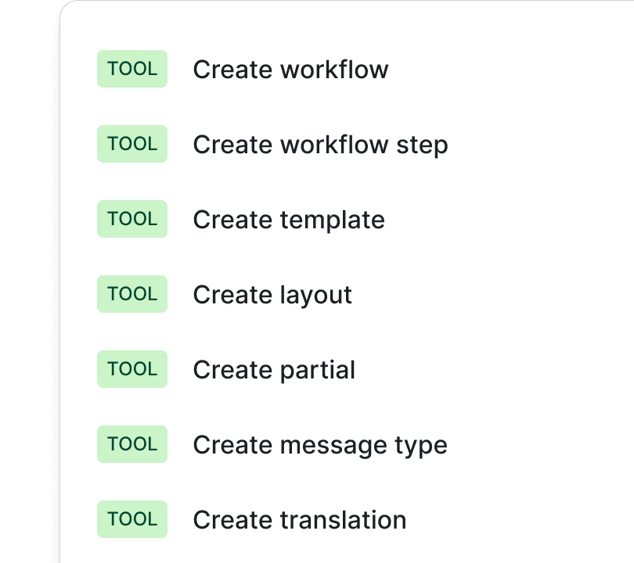The width and height of the screenshot is (634, 563).
Task: Click the first row of the tool list
Action: [x=291, y=69]
